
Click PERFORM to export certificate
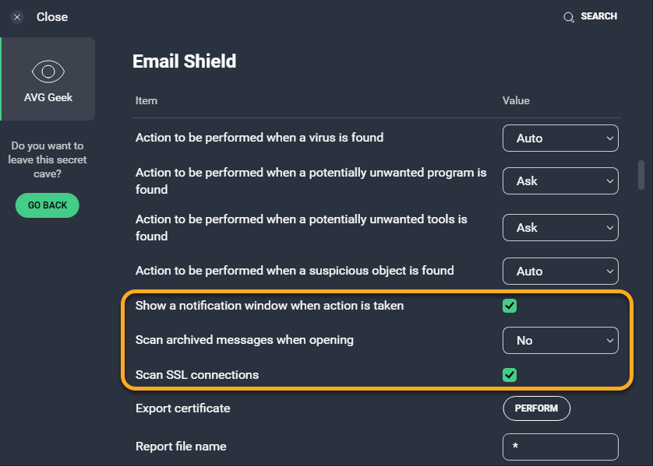coord(537,408)
